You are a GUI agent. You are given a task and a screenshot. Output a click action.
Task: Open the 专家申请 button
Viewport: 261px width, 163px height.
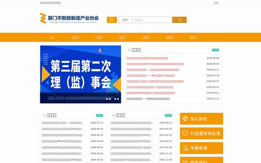(x=202, y=148)
